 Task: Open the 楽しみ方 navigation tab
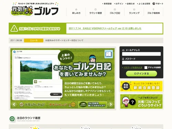coord(76,12)
